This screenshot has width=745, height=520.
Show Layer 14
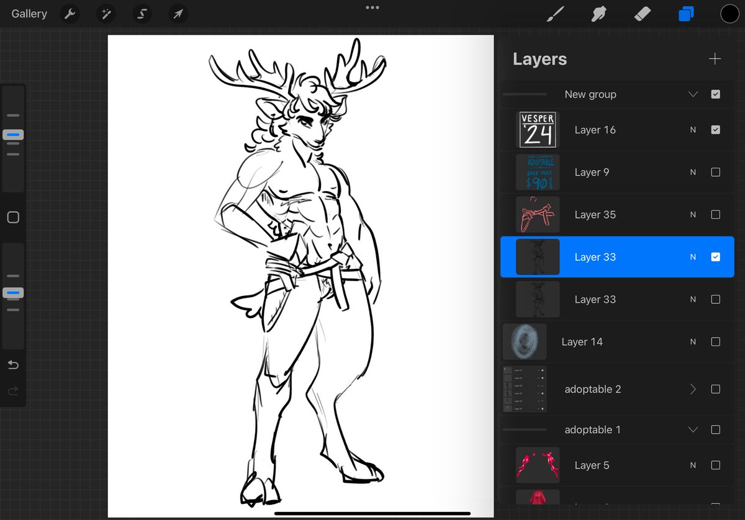pyautogui.click(x=715, y=341)
